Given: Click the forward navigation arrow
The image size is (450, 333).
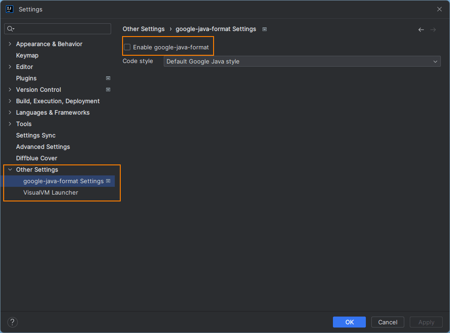Looking at the screenshot, I should (433, 29).
